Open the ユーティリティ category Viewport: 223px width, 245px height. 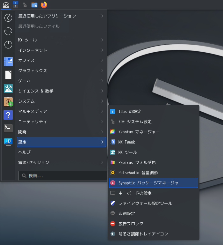click(61, 122)
